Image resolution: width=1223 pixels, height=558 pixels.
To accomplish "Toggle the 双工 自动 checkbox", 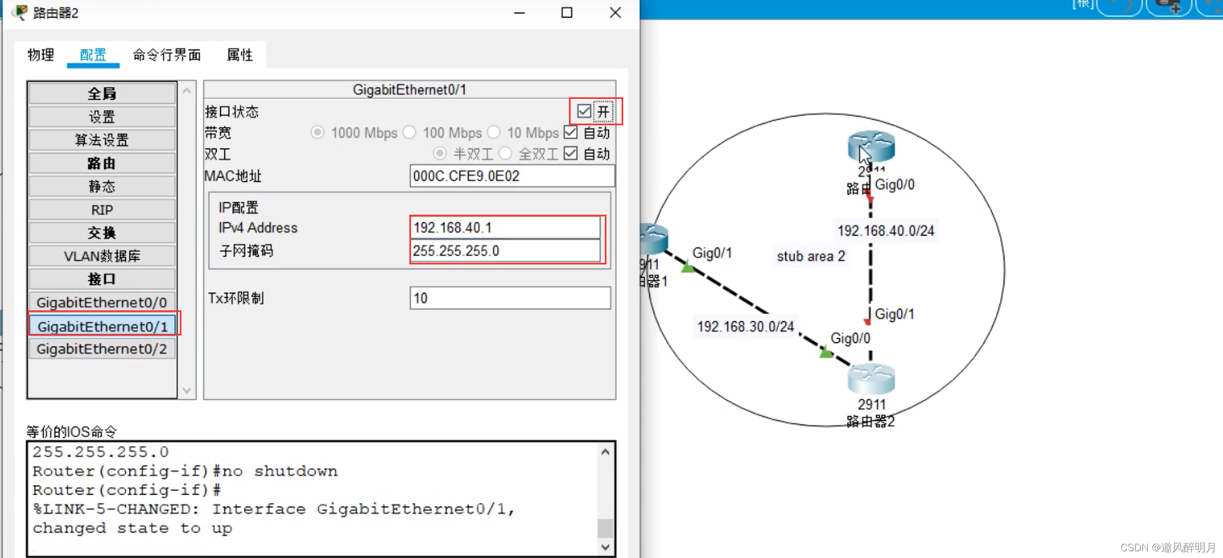I will (571, 154).
